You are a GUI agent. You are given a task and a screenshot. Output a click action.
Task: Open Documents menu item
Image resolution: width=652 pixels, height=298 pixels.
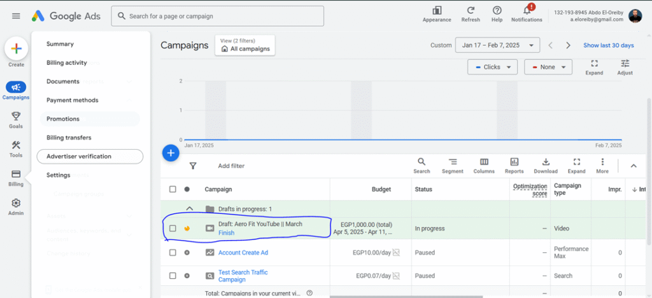[x=63, y=82]
